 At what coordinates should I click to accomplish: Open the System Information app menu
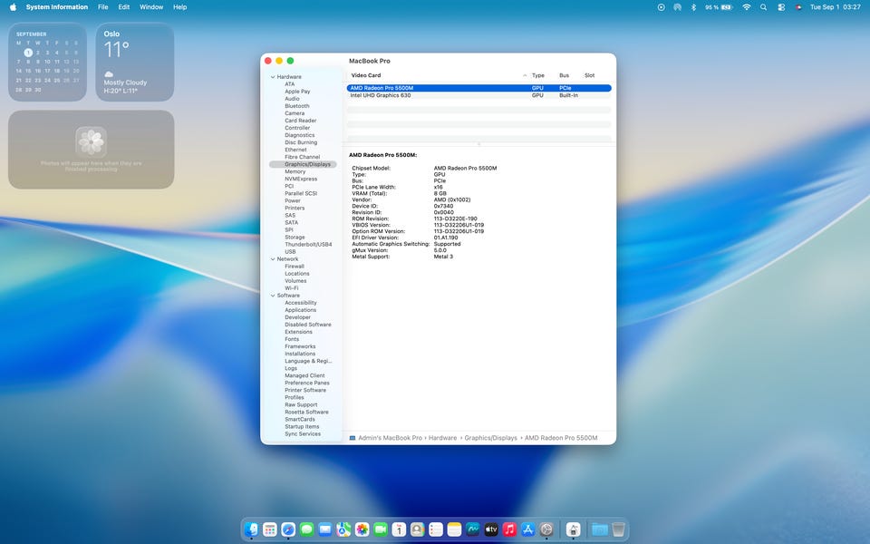(x=56, y=7)
